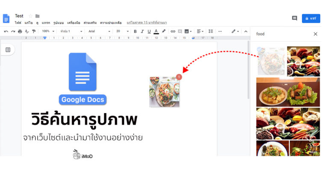Show more toolbar options
Image resolution: width=324 pixels, height=169 pixels.
pyautogui.click(x=220, y=31)
